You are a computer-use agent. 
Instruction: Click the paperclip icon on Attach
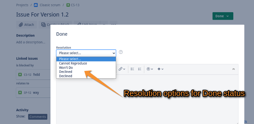21,25
